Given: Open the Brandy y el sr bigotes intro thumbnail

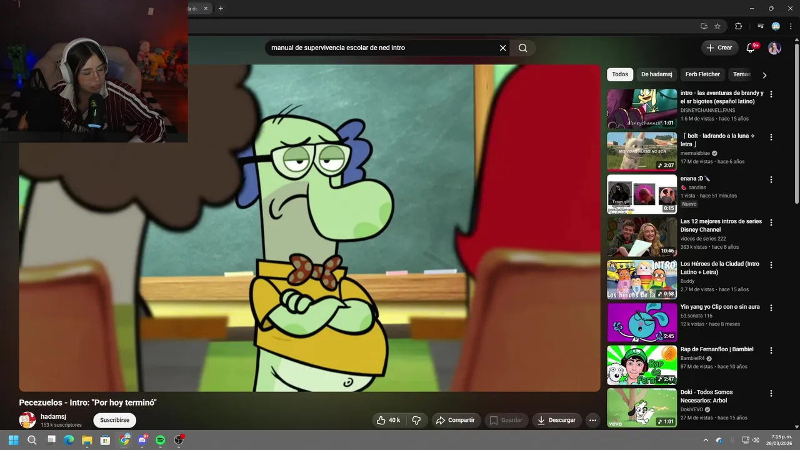Looking at the screenshot, I should [x=642, y=109].
